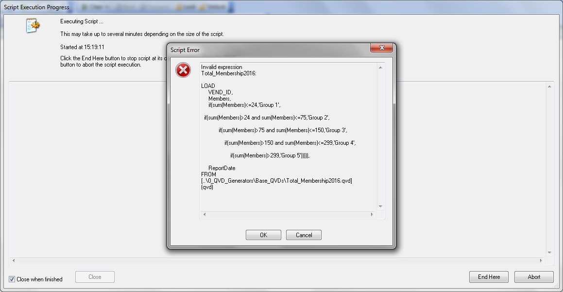Click the error text scroll down arrow
The width and height of the screenshot is (563, 292).
381,206
